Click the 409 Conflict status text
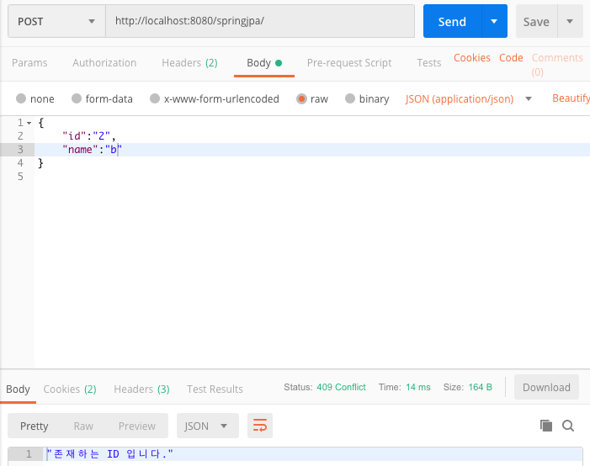 (x=341, y=387)
